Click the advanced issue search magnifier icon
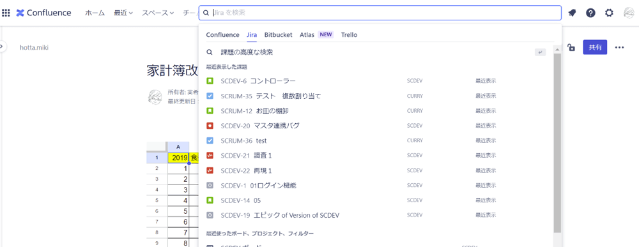Image resolution: width=639 pixels, height=247 pixels. point(210,52)
